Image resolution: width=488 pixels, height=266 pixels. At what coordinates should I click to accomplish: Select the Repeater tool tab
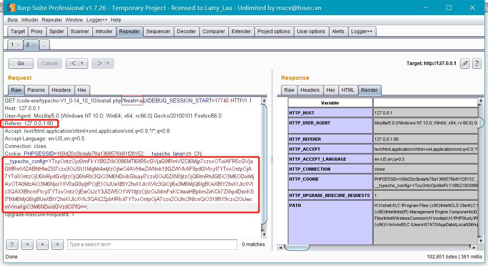coord(130,32)
